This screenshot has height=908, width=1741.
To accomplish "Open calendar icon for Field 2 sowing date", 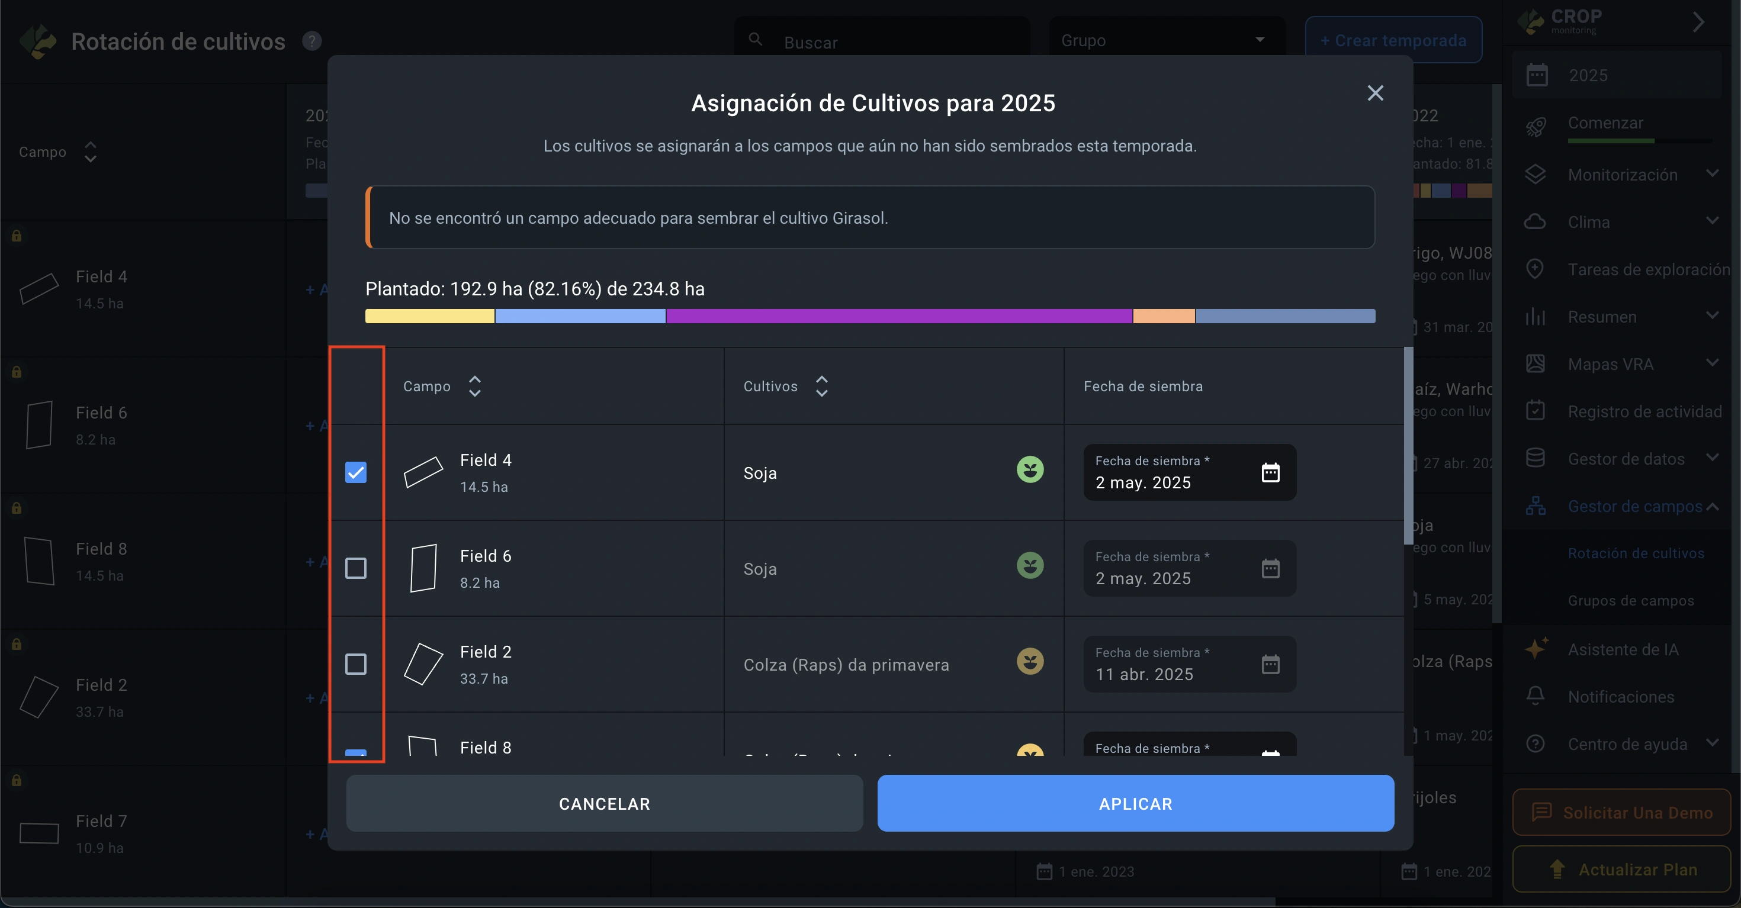I will [x=1270, y=664].
